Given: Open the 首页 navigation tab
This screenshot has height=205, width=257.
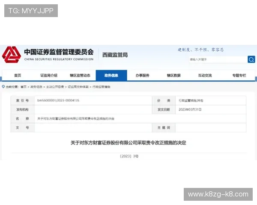Looking at the screenshot, I should click(x=18, y=75).
